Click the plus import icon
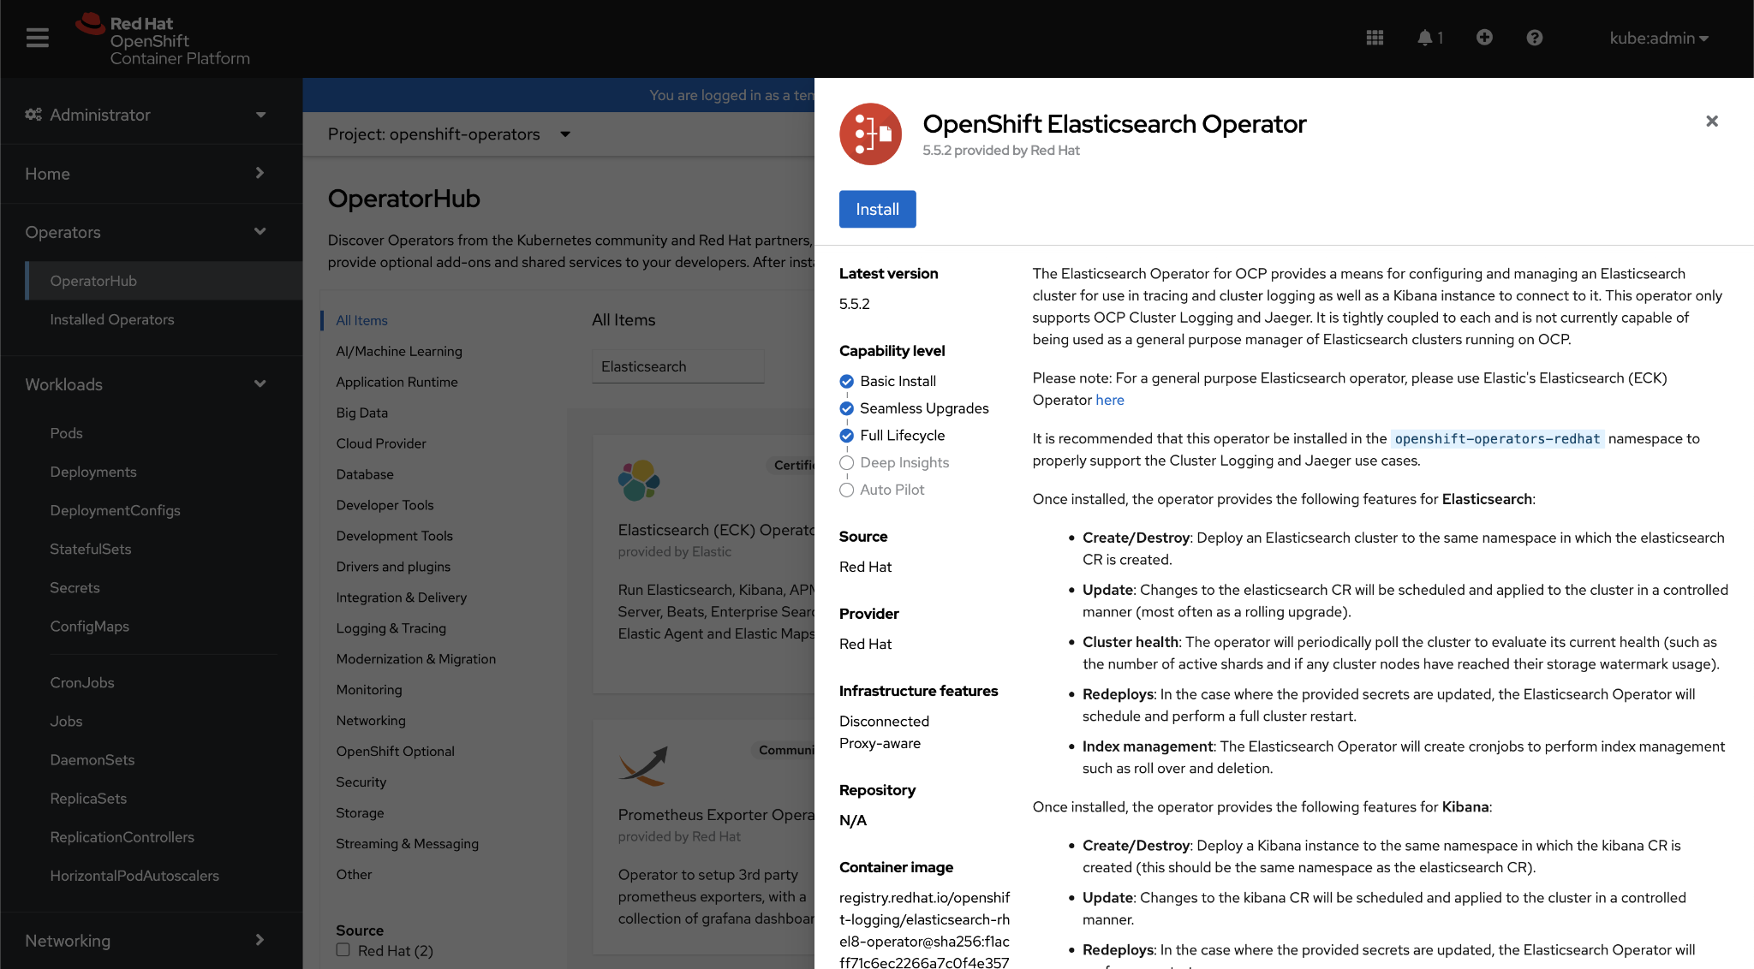The width and height of the screenshot is (1754, 969). point(1484,38)
